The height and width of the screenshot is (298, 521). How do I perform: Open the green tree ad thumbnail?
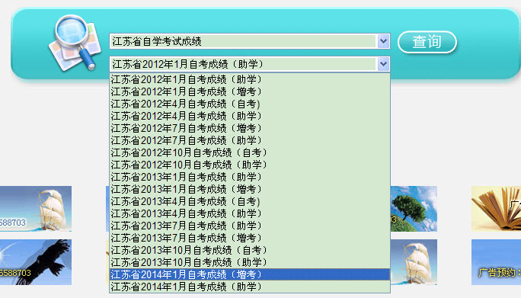pyautogui.click(x=414, y=209)
